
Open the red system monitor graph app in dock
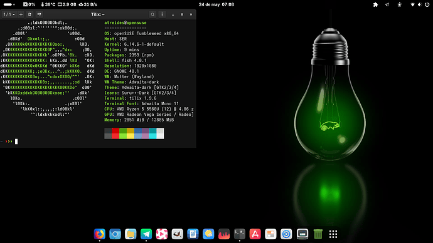(224, 234)
